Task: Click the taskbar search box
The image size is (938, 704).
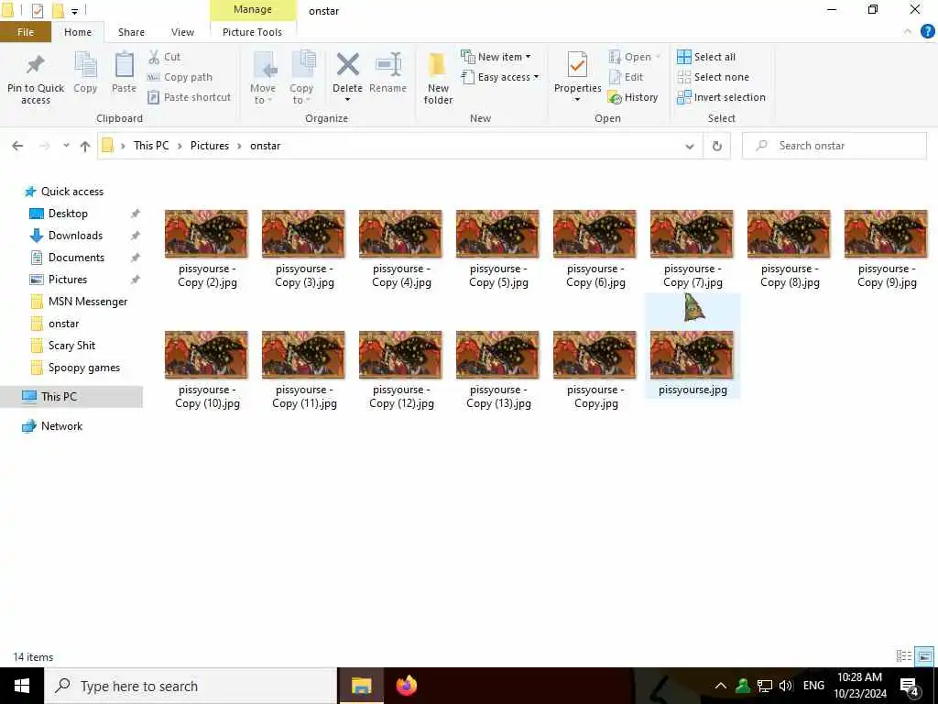Action: (191, 686)
